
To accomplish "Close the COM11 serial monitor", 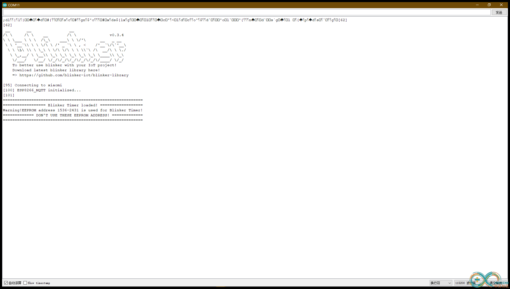I will point(501,5).
